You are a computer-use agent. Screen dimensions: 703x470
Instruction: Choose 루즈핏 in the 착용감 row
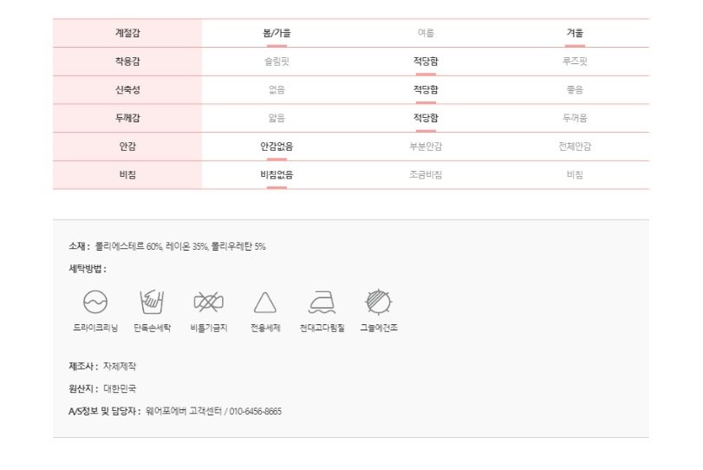575,62
